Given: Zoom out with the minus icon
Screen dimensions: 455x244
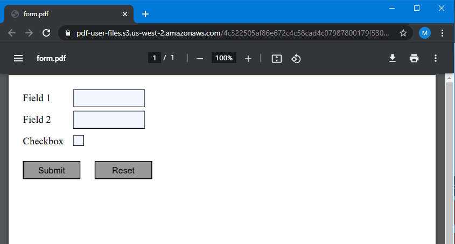Looking at the screenshot, I should [x=200, y=58].
